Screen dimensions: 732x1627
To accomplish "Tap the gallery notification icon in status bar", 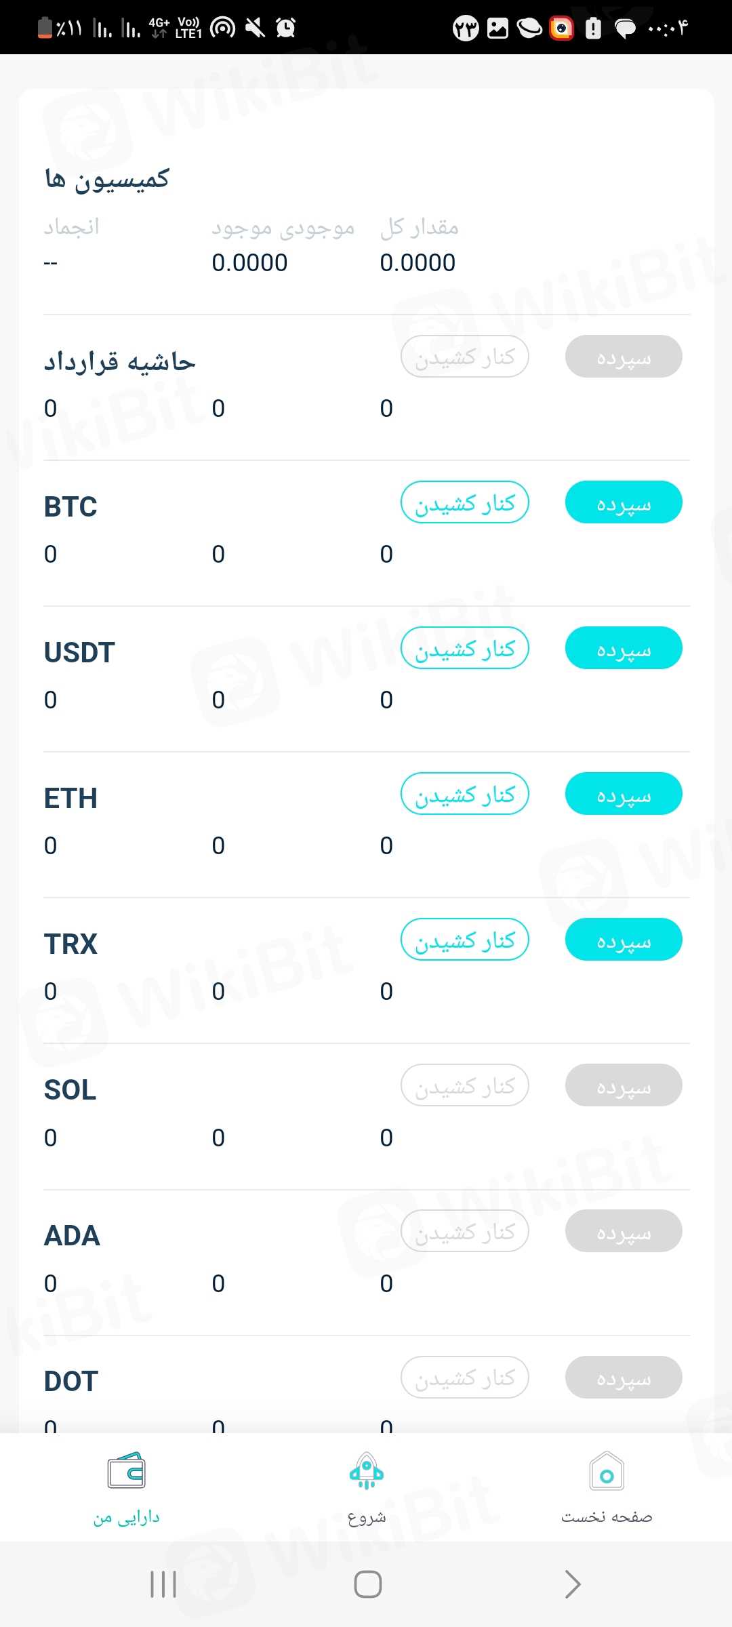I will click(x=497, y=28).
